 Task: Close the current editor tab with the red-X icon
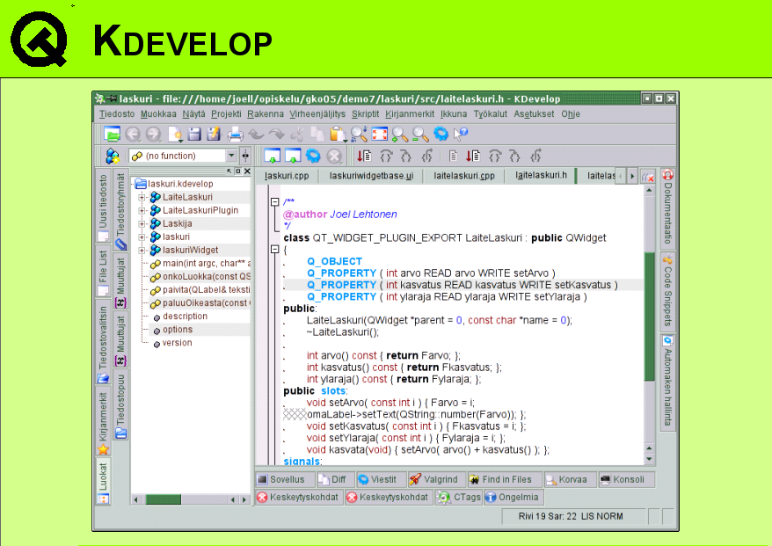(648, 176)
